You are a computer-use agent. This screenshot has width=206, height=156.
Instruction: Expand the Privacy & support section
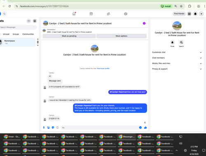point(177,69)
